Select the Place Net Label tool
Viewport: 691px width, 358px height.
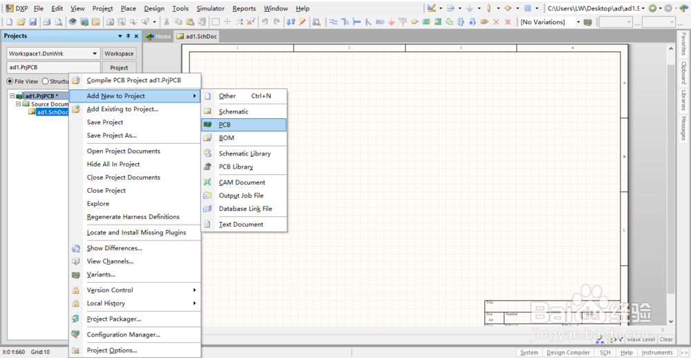(x=379, y=21)
